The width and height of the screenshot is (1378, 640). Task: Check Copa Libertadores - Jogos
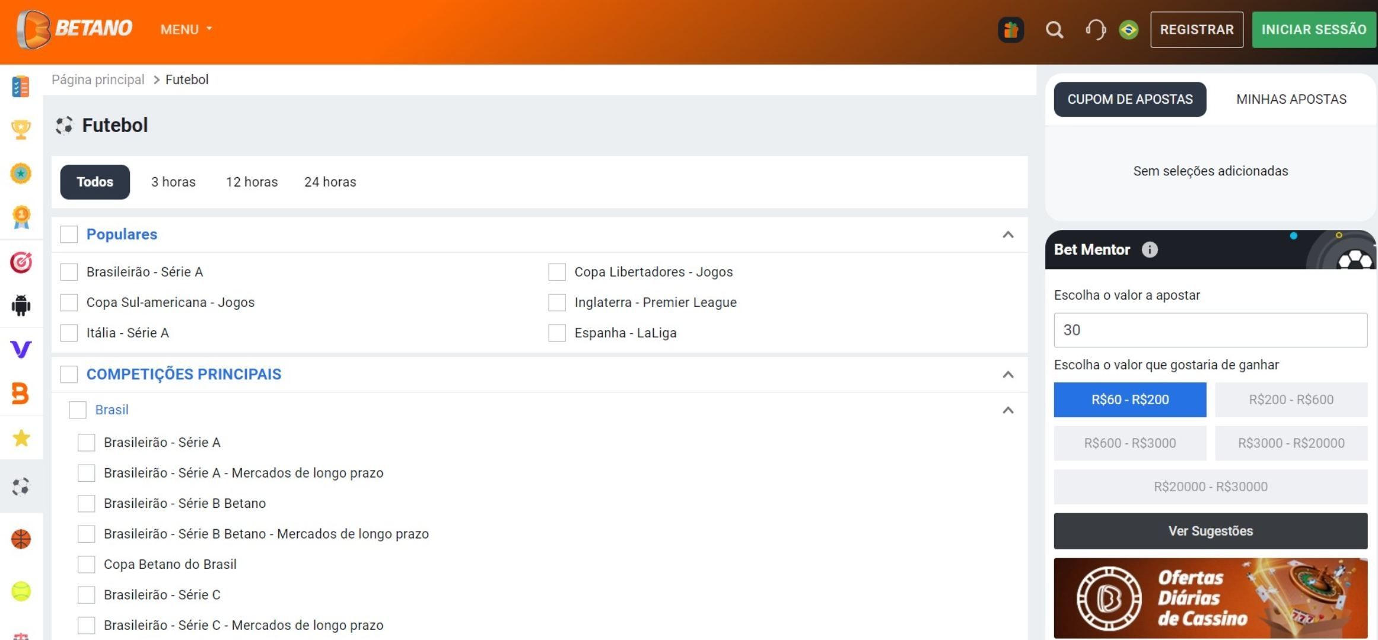pos(557,272)
